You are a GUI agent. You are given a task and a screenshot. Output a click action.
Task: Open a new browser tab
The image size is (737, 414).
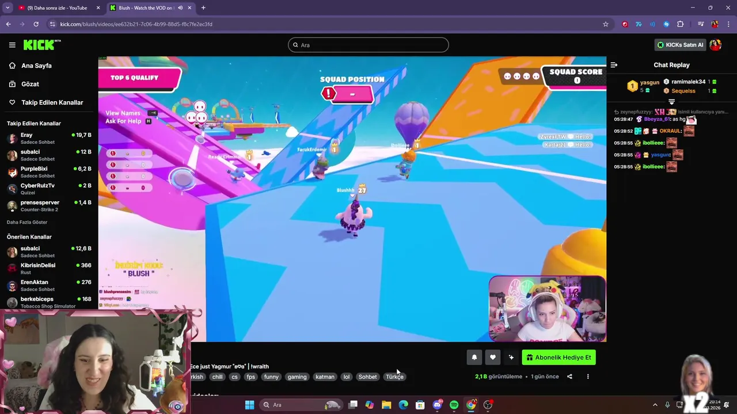click(x=203, y=7)
